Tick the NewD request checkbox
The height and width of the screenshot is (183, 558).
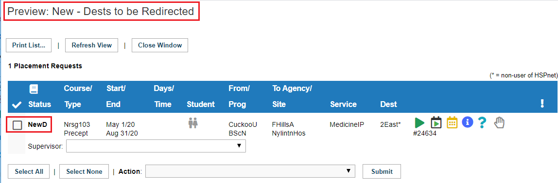pos(17,125)
